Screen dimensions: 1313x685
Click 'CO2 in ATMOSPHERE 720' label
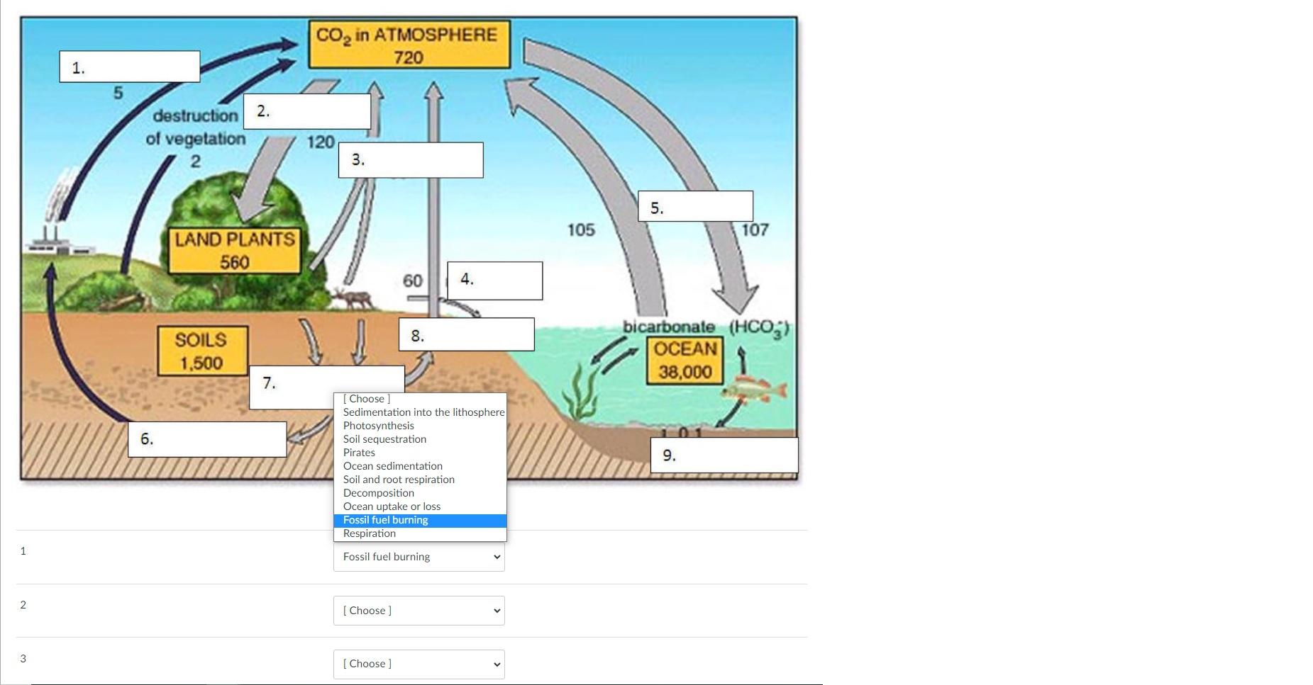(x=409, y=45)
